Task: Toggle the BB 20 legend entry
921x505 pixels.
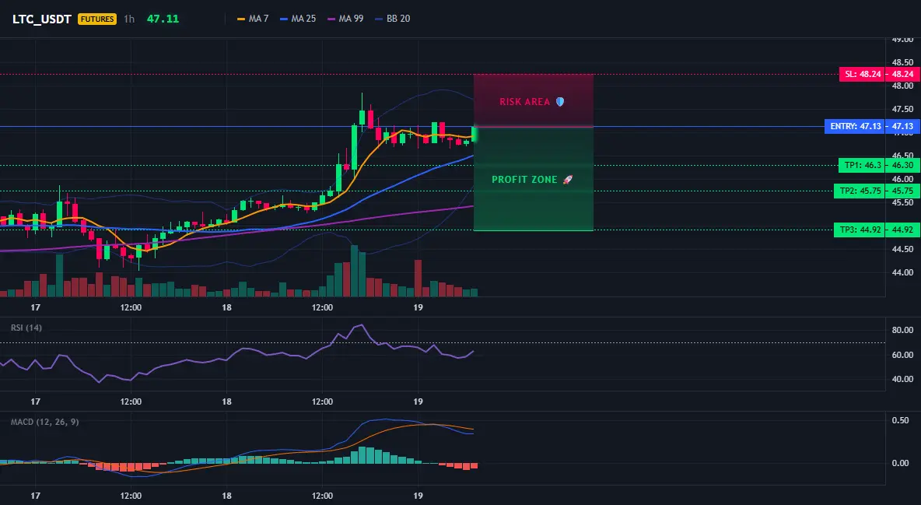Action: (392, 19)
